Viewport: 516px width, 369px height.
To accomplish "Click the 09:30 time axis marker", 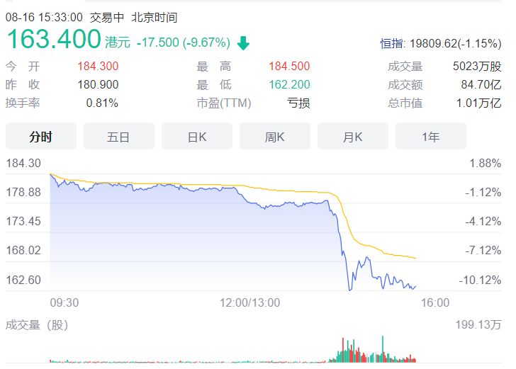I will pyautogui.click(x=64, y=302).
